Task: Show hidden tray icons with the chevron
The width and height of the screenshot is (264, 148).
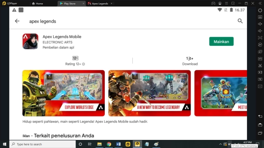Action: [x=220, y=144]
